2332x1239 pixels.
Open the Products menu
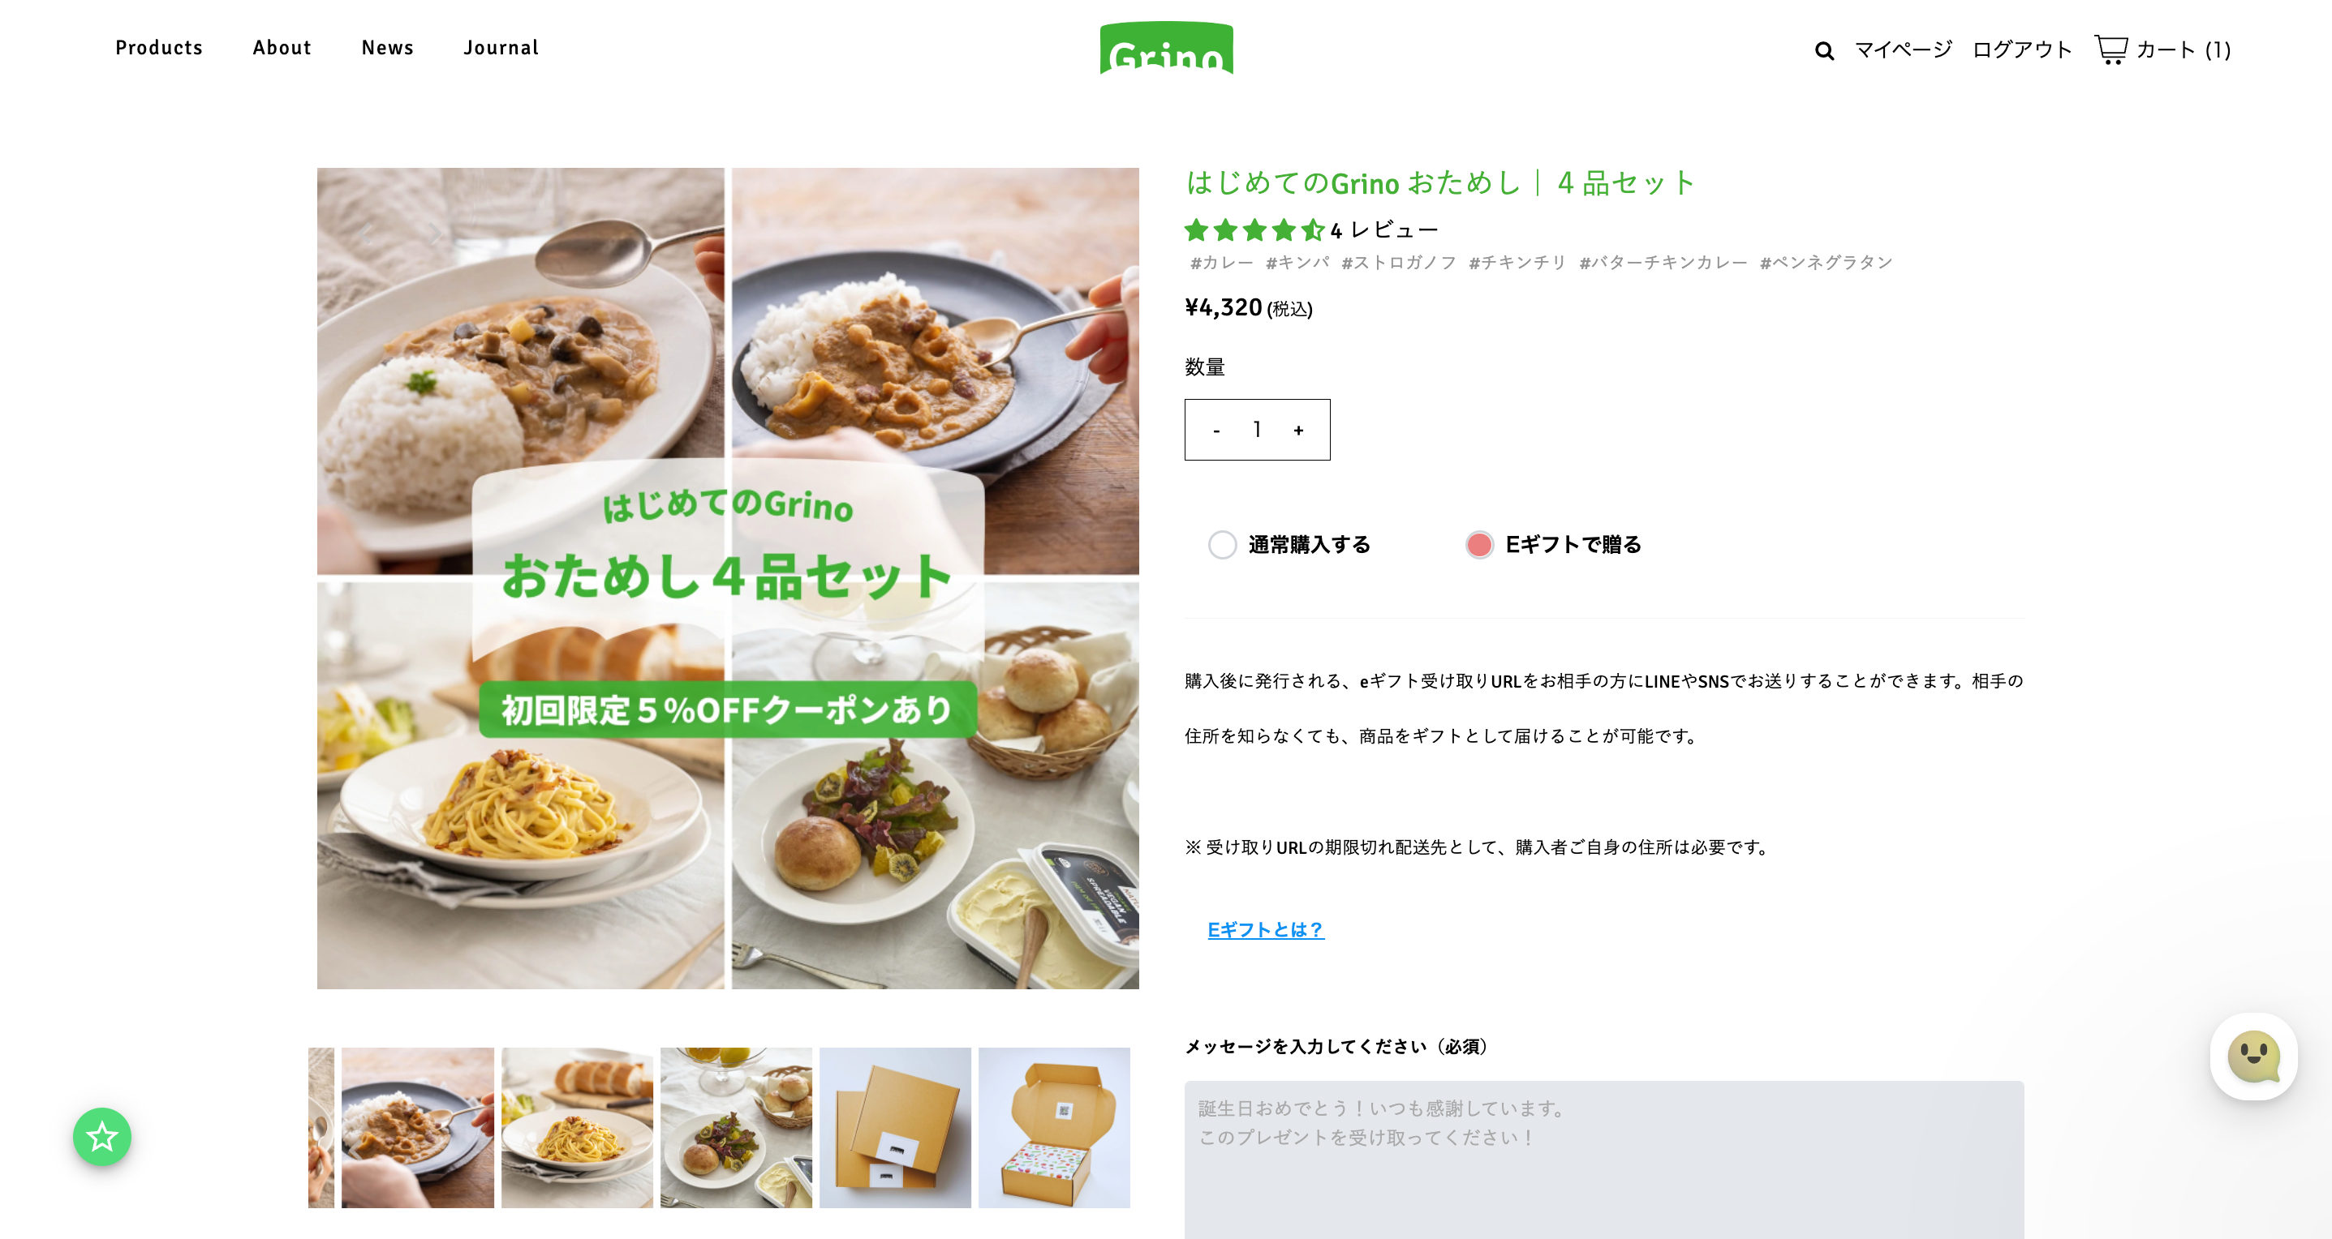tap(158, 48)
